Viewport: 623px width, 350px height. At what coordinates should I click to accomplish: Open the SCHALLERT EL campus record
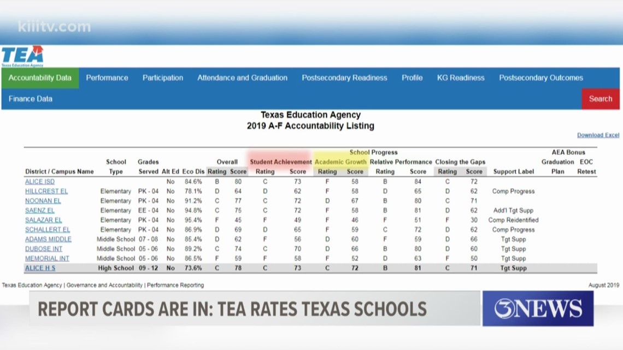(47, 229)
